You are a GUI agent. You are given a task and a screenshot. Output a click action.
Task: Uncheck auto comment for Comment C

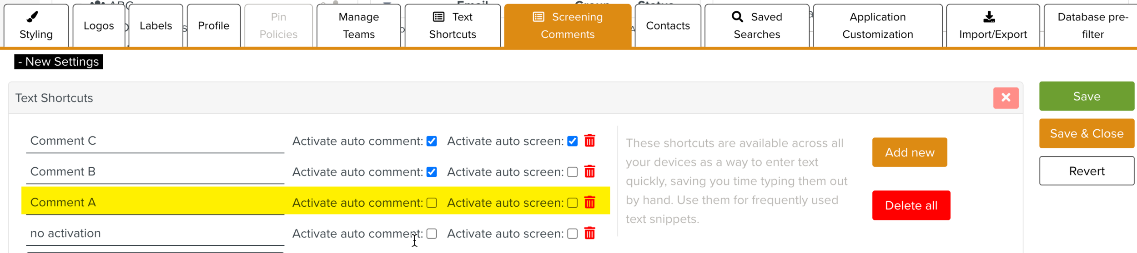coord(432,141)
